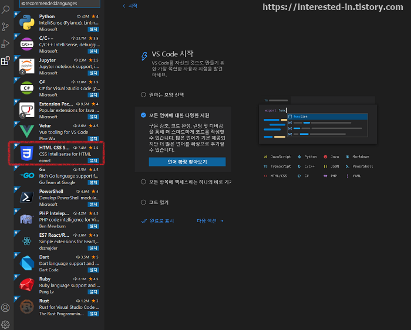Go back via the 시작 link

[x=130, y=6]
